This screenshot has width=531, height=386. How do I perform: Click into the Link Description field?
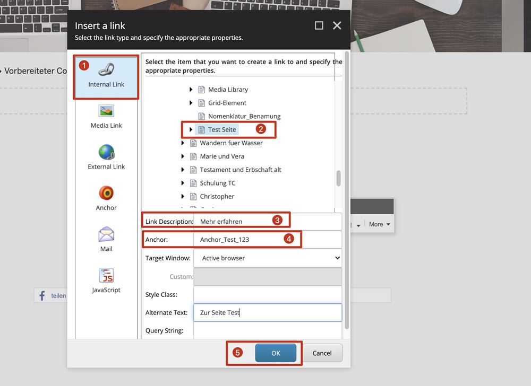[x=268, y=221]
